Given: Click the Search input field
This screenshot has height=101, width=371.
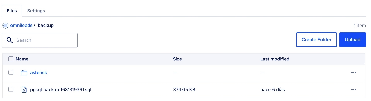Looking at the screenshot, I should point(40,40).
